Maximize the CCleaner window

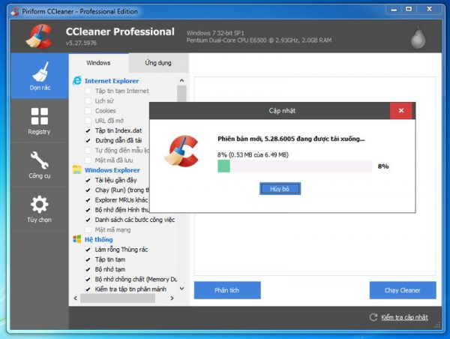[x=409, y=10]
